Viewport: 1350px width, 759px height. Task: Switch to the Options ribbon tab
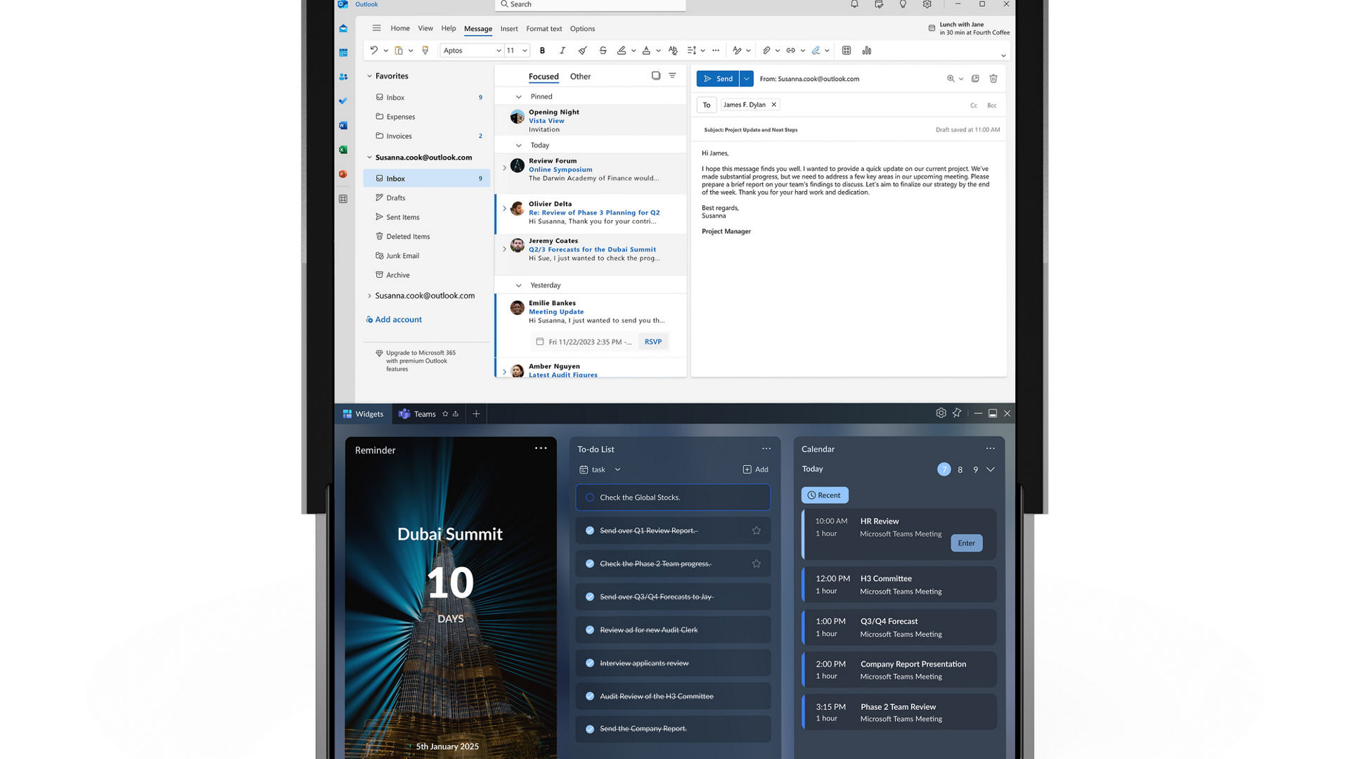pyautogui.click(x=582, y=29)
